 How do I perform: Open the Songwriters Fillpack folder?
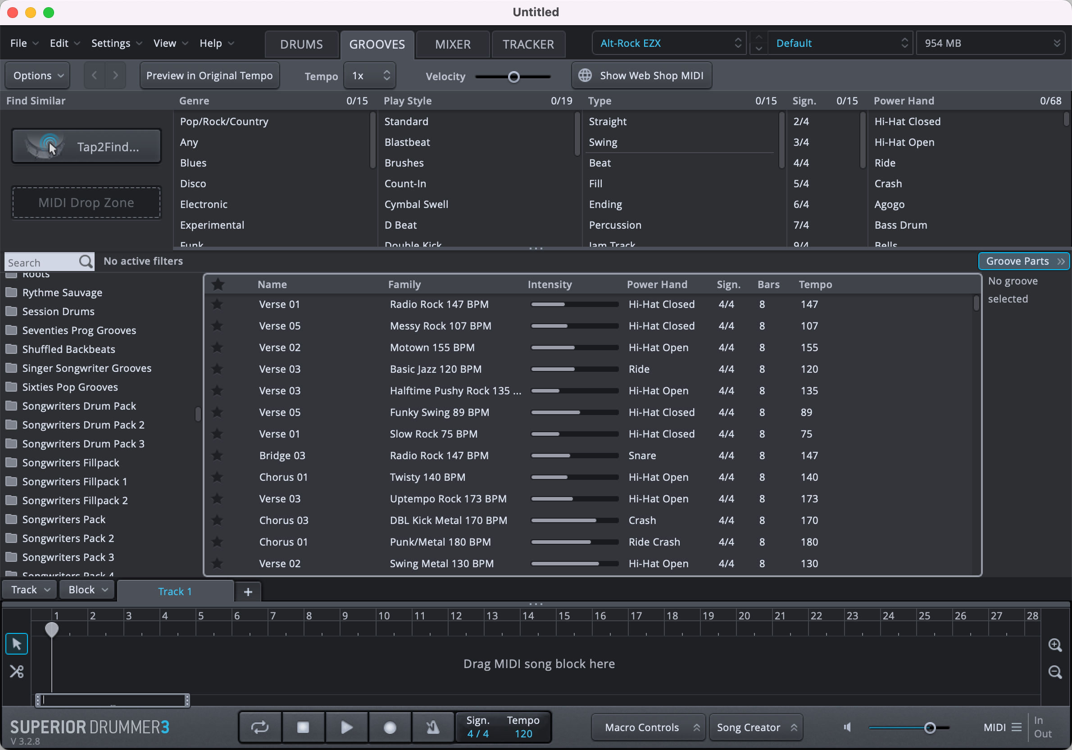click(71, 462)
